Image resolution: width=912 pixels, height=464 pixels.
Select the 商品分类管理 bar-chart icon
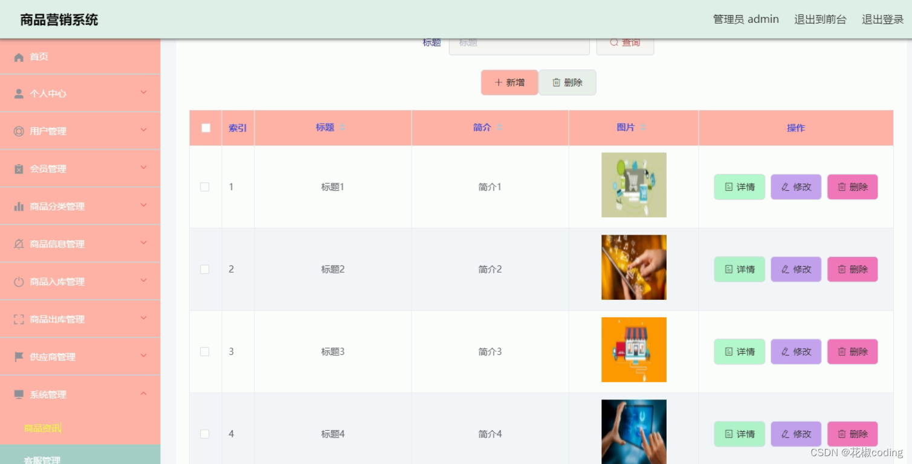(19, 206)
